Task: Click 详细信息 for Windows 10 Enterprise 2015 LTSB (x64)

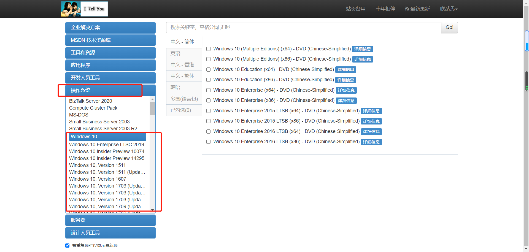Action: (371, 111)
